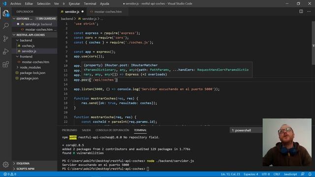
Task: Click Lín. 13, Col. 23 cursor position
Action: 230,174
